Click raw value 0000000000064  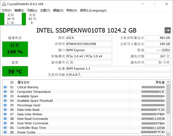(153, 96)
